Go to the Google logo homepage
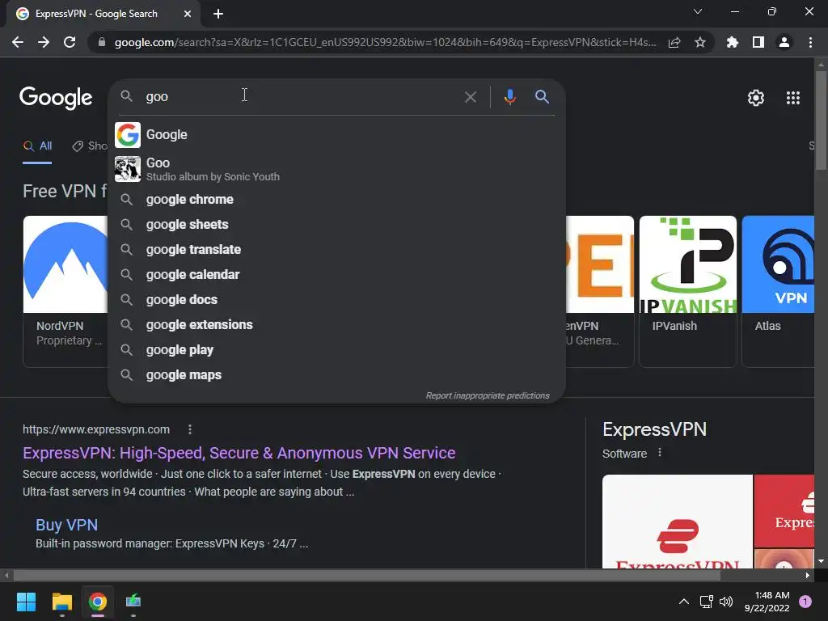 point(56,98)
